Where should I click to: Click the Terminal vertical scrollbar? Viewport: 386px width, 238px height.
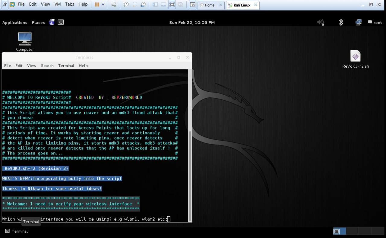(190, 176)
